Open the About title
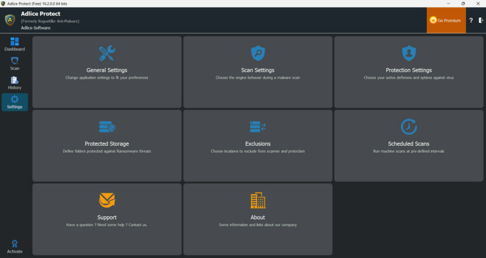This screenshot has width=486, height=258. tap(258, 217)
